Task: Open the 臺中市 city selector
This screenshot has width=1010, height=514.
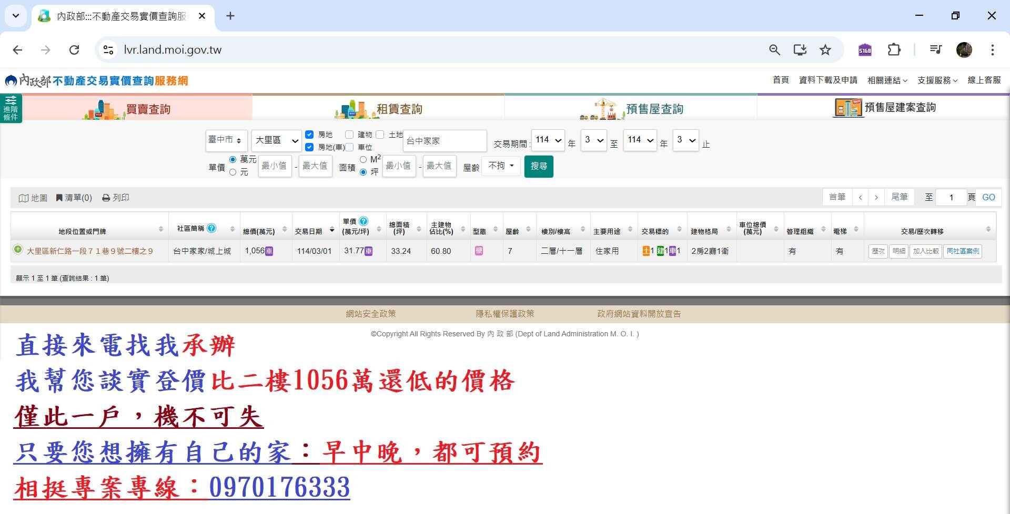Action: tap(226, 140)
